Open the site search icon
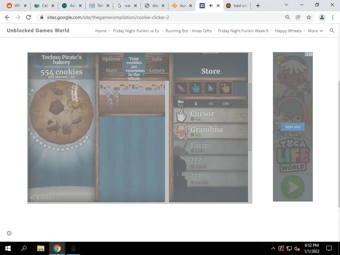The image size is (340, 255). coord(332,31)
